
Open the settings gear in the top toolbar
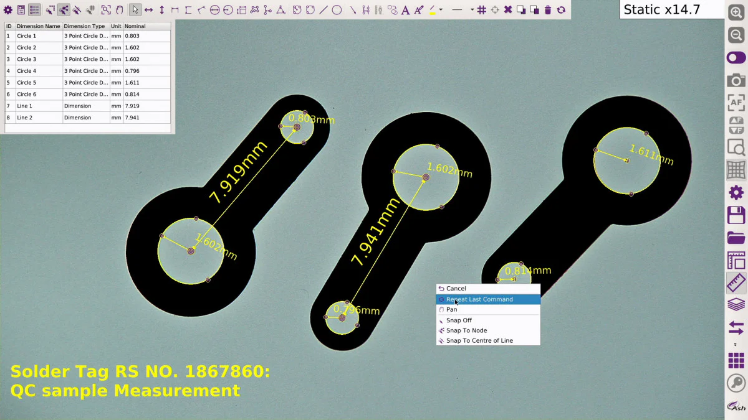click(x=7, y=10)
